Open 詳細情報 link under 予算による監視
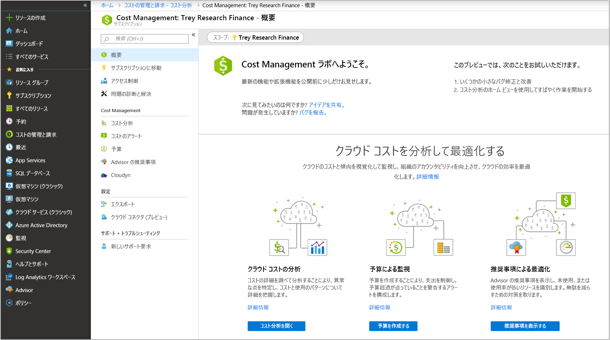The image size is (610, 340). (380, 308)
